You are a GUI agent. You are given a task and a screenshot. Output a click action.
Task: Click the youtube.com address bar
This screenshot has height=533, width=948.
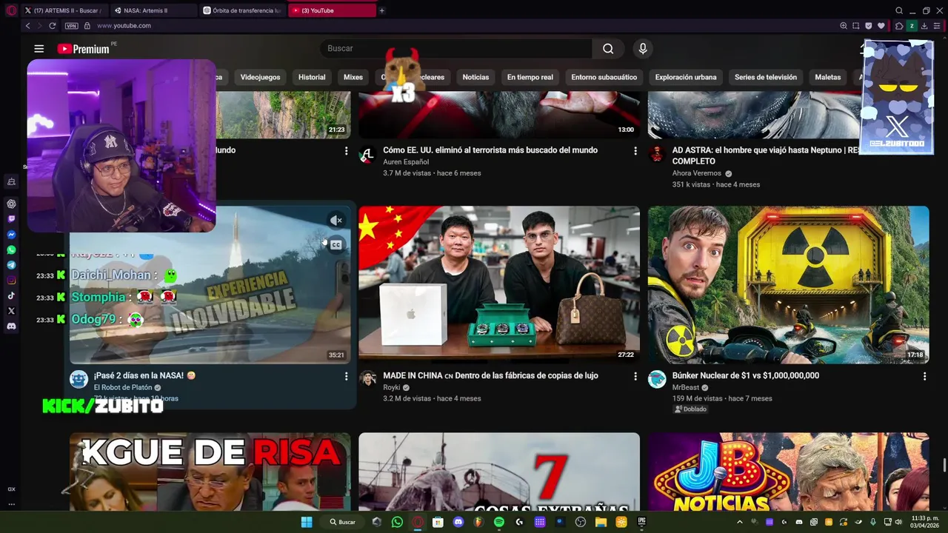tap(124, 26)
